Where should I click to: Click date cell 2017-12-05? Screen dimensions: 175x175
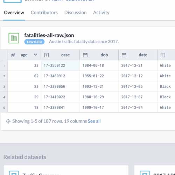(x=138, y=86)
